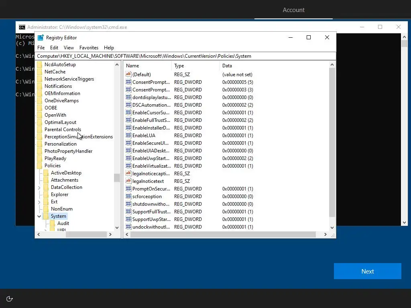Viewport: 411px width, 308px height.
Task: Open the View menu
Action: pos(69,48)
